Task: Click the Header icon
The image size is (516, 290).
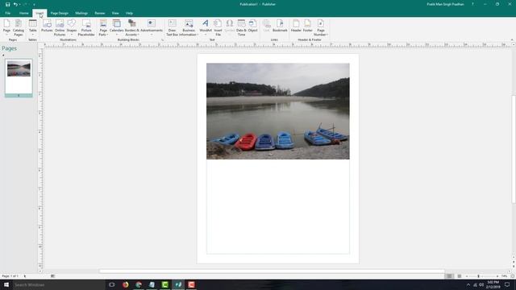Action: [x=296, y=26]
